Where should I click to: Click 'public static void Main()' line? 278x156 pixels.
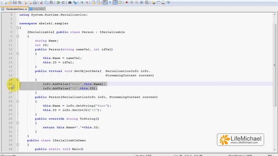pyautogui.click(x=59, y=149)
